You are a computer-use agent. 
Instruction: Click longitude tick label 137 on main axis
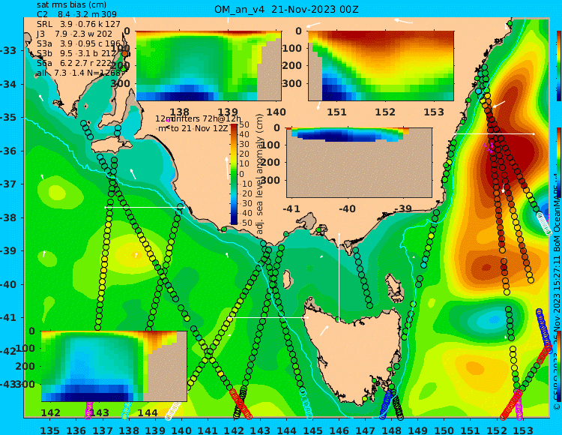point(103,430)
